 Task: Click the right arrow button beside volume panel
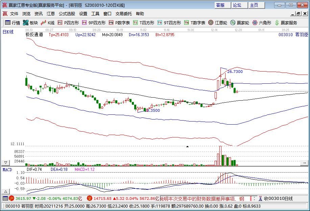304,163
